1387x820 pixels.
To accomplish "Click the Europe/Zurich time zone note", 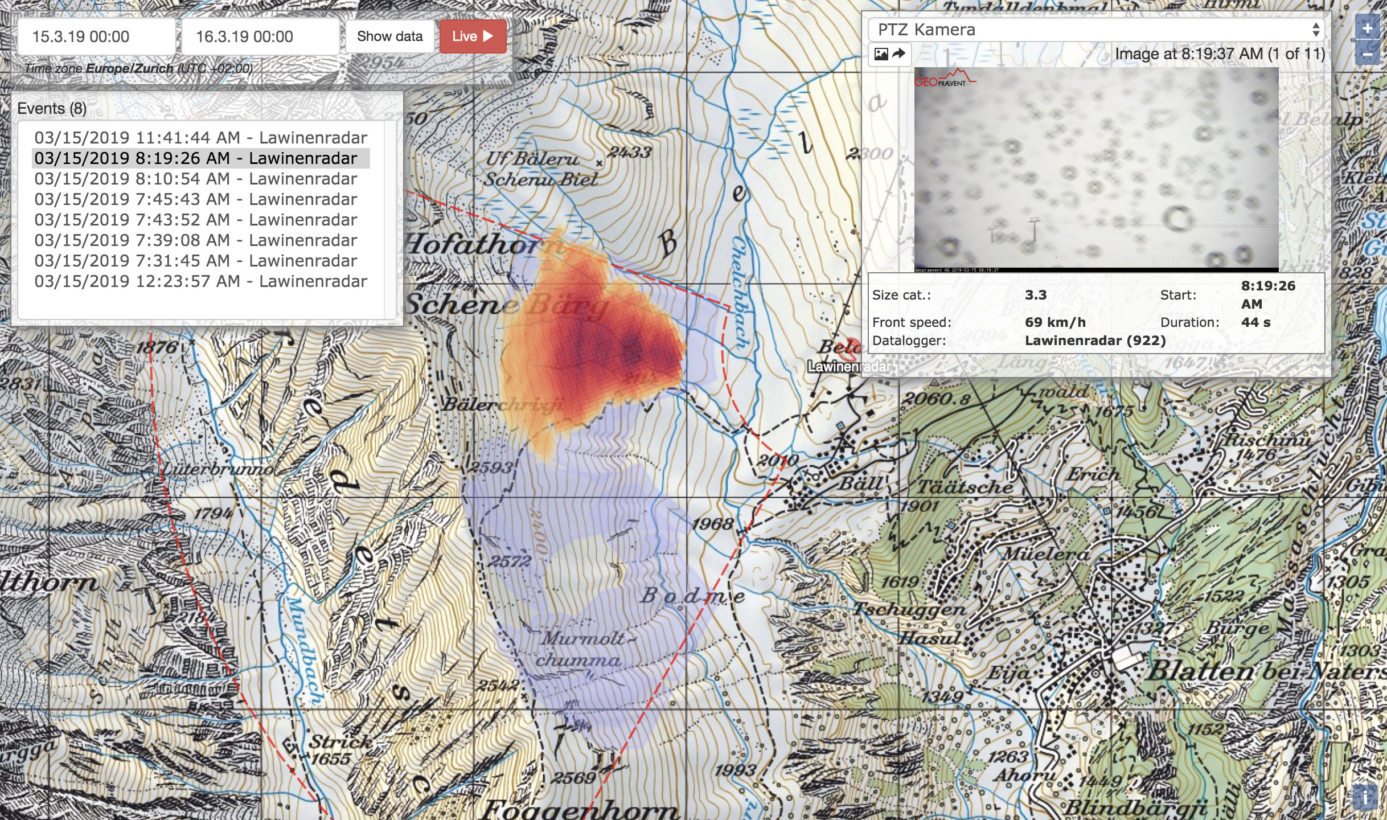I will (x=138, y=68).
